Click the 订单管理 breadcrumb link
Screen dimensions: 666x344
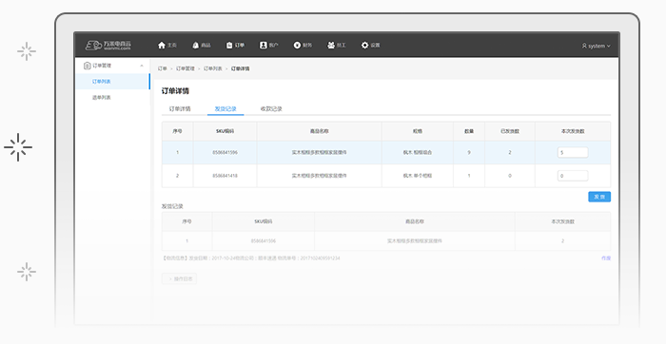(x=186, y=68)
